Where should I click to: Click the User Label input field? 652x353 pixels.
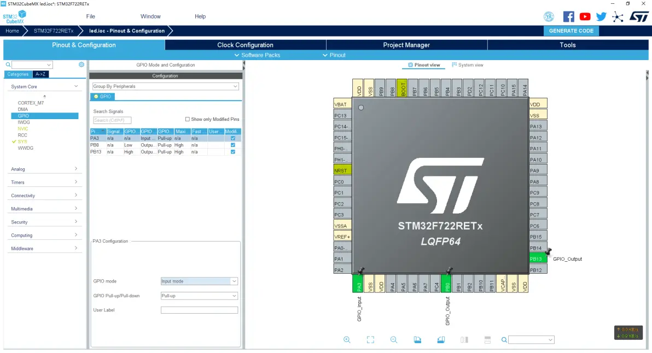(x=199, y=310)
